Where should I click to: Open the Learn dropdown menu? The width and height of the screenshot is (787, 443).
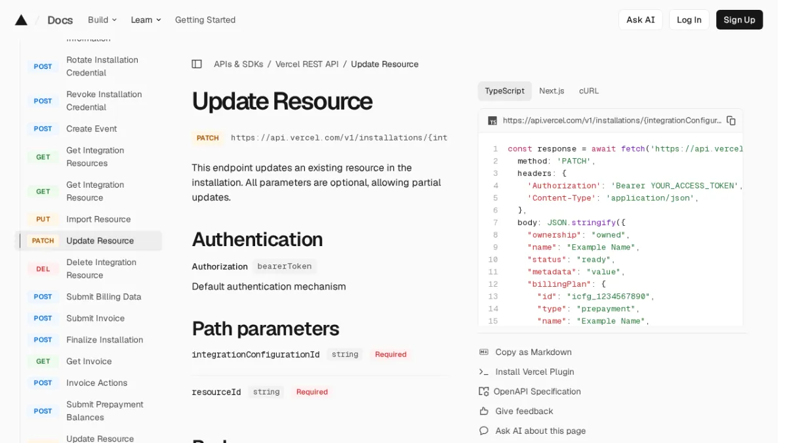146,20
